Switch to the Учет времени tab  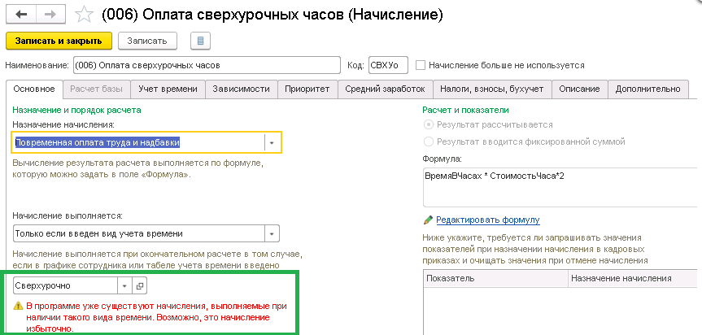(168, 89)
